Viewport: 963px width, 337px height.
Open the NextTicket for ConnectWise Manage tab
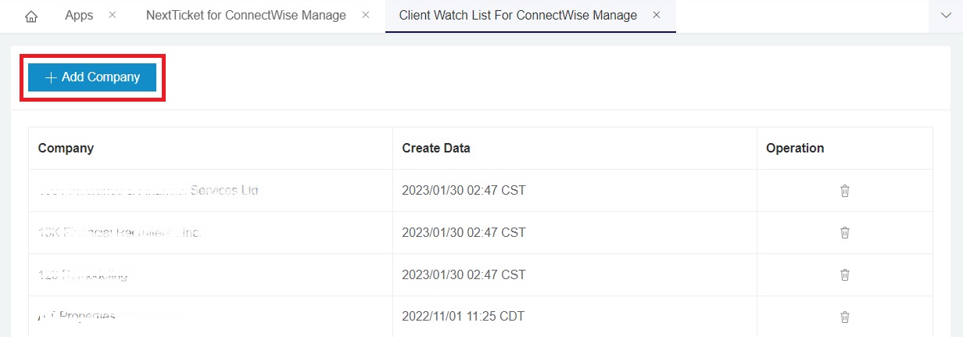(x=245, y=16)
